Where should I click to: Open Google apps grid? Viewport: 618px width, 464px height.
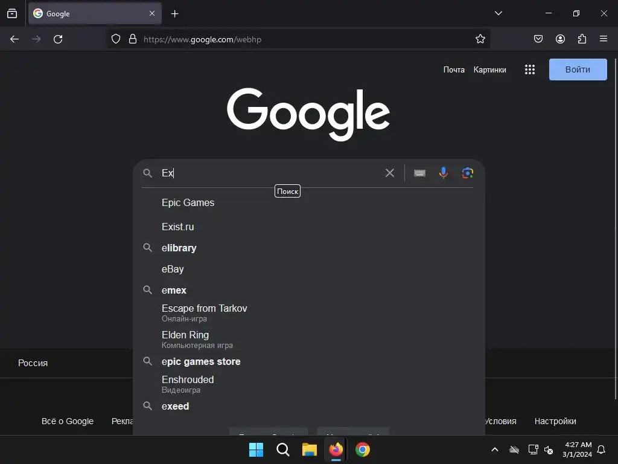click(x=530, y=70)
